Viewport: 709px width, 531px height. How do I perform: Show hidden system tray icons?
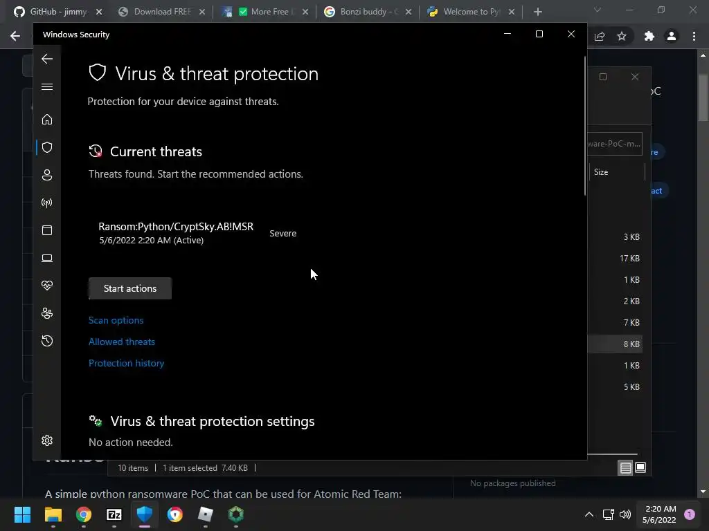click(589, 514)
